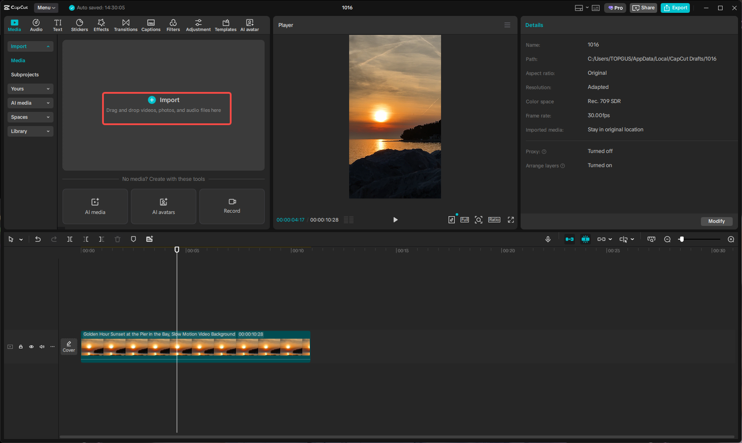
Task: Open the Record tool
Action: [x=232, y=206]
